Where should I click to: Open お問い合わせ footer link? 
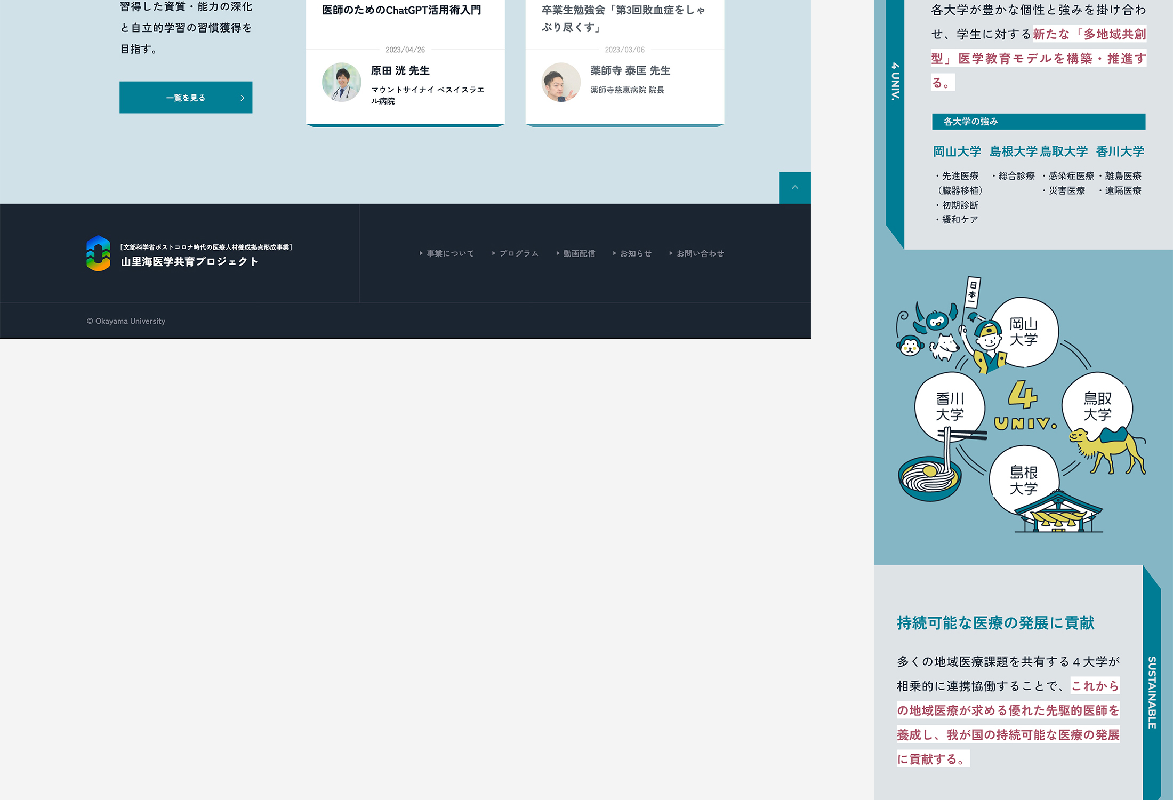pyautogui.click(x=700, y=253)
